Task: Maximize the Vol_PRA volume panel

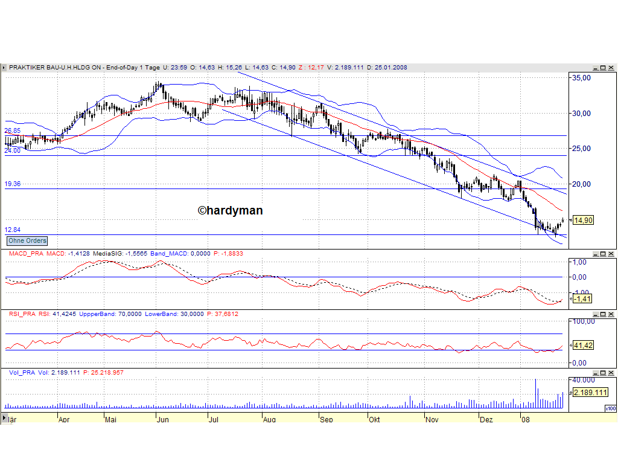Action: click(603, 373)
